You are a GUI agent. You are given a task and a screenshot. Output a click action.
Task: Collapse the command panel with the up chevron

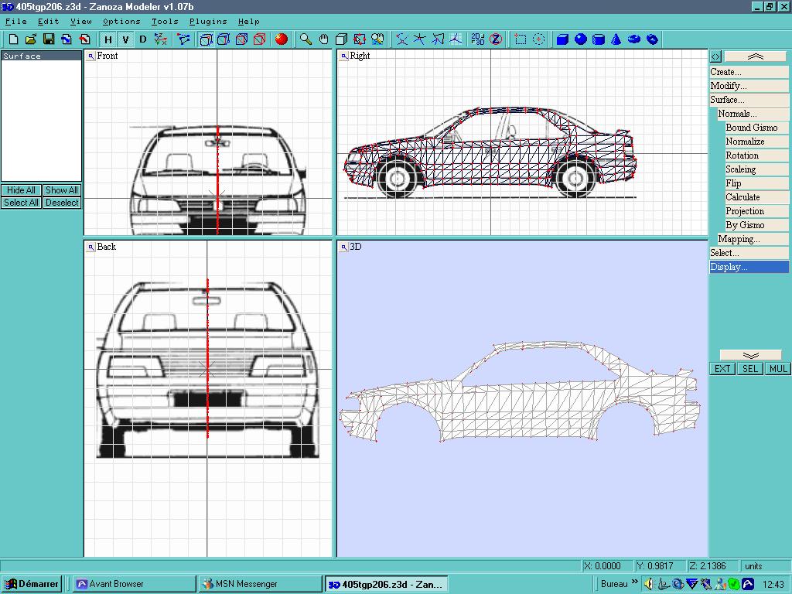click(x=756, y=56)
